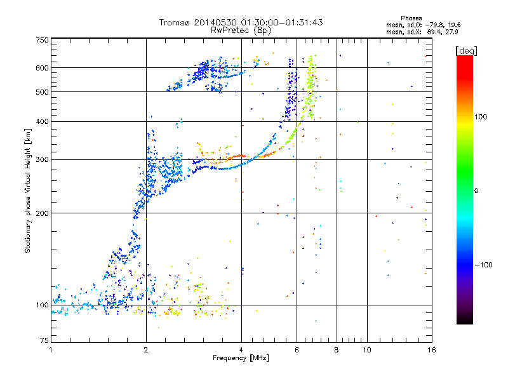The width and height of the screenshot is (508, 381).
Task: Click the y-axis label '200'
Action: point(42,213)
